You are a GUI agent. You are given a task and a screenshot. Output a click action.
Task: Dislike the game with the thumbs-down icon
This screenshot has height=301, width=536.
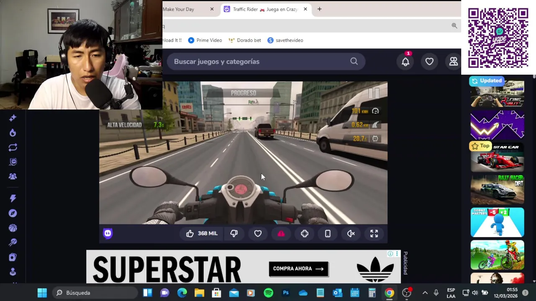click(234, 233)
